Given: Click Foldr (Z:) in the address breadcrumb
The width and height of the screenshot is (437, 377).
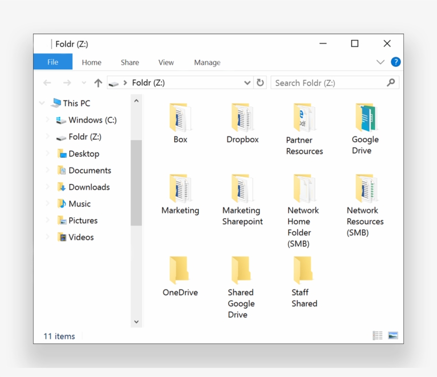Looking at the screenshot, I should (x=148, y=83).
